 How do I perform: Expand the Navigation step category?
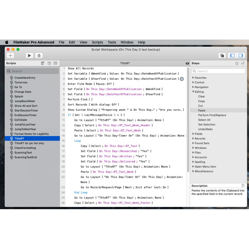pos(193,87)
